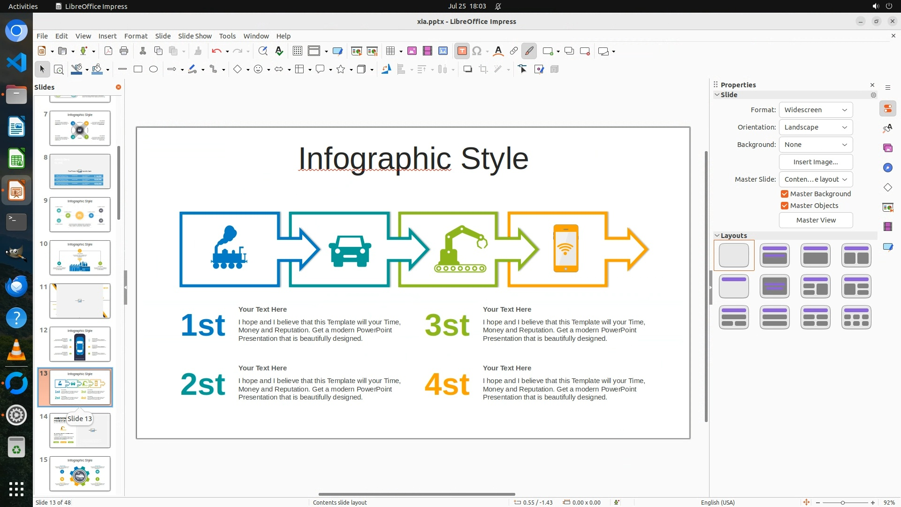
Task: Toggle the Shadow icon in drawing toolbar
Action: [x=467, y=69]
